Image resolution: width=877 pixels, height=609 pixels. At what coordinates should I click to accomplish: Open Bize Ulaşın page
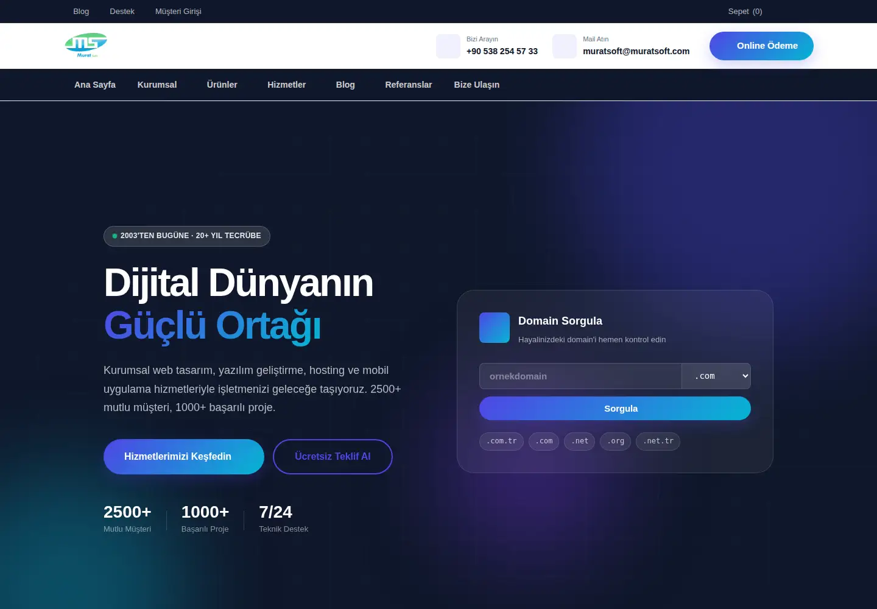477,85
